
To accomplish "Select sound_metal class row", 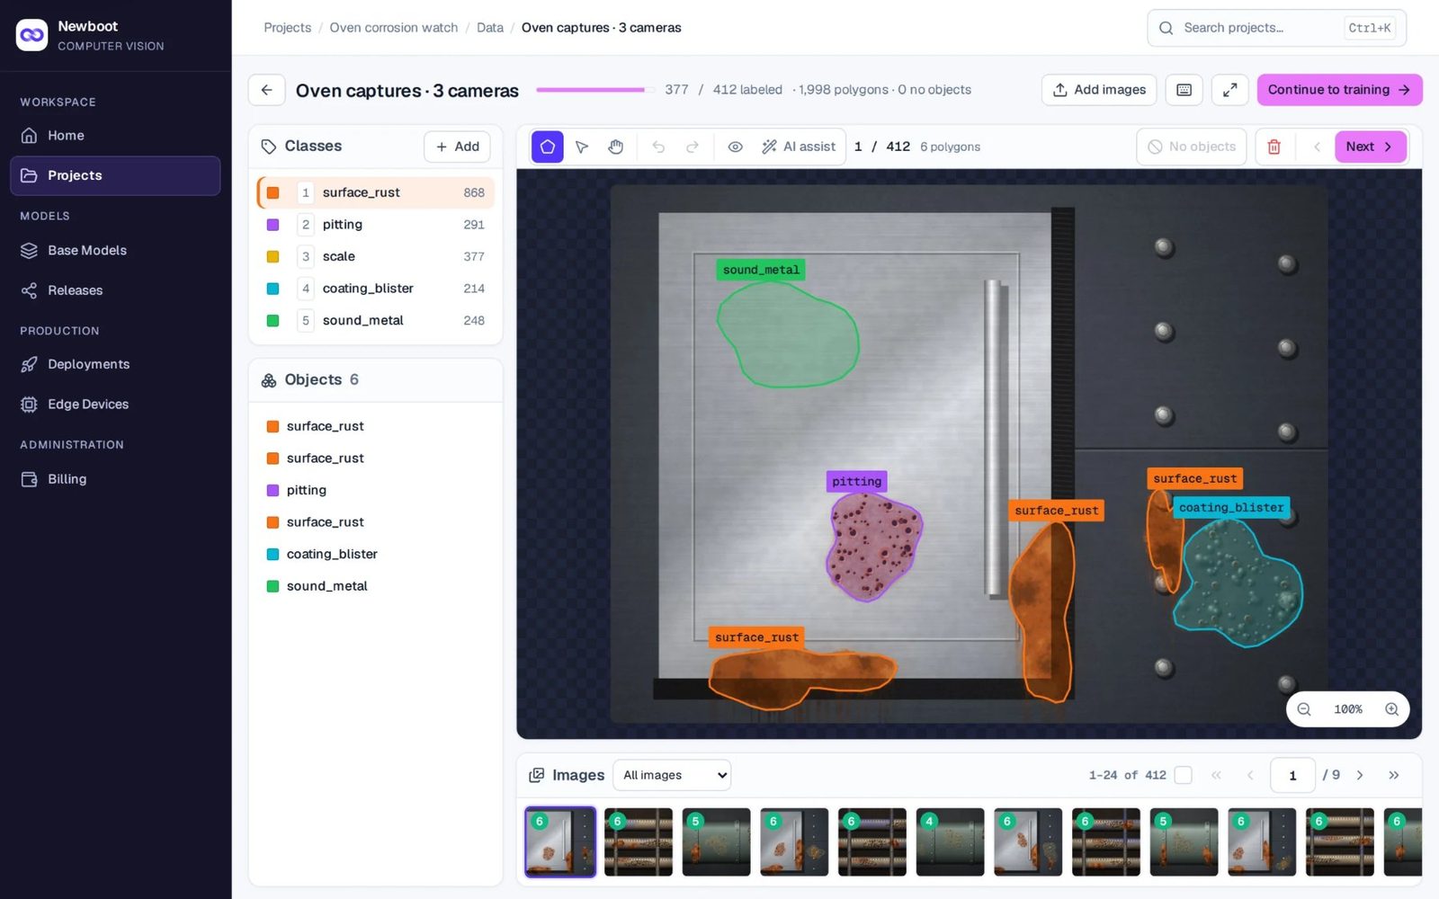I will click(375, 320).
